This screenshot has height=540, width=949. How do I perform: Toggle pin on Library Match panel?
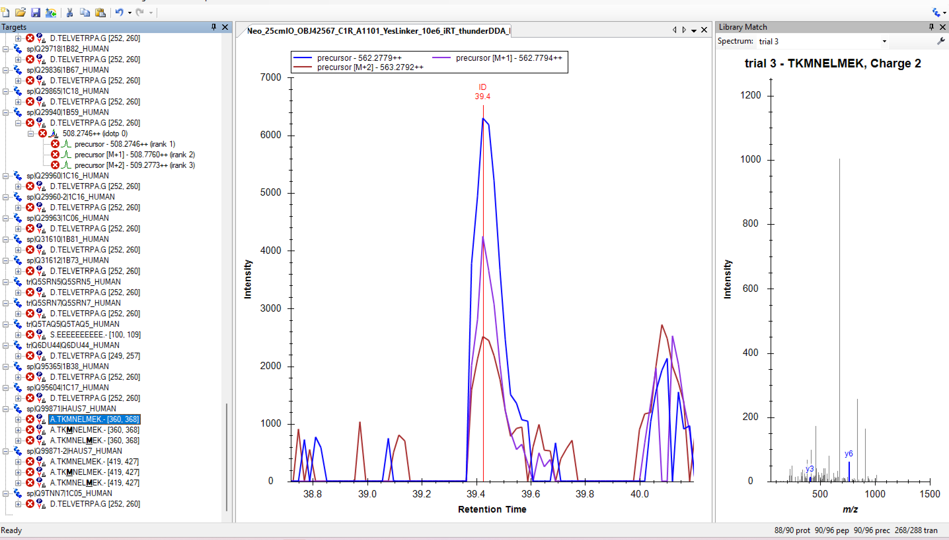coord(931,27)
